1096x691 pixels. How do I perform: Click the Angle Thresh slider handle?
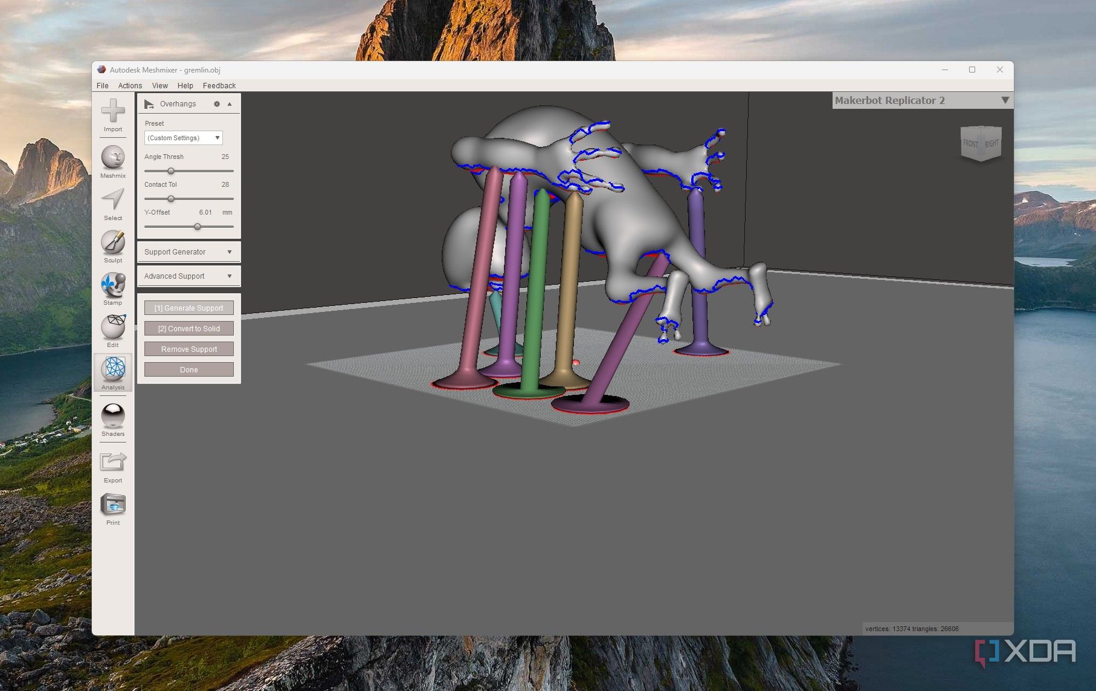pyautogui.click(x=171, y=171)
